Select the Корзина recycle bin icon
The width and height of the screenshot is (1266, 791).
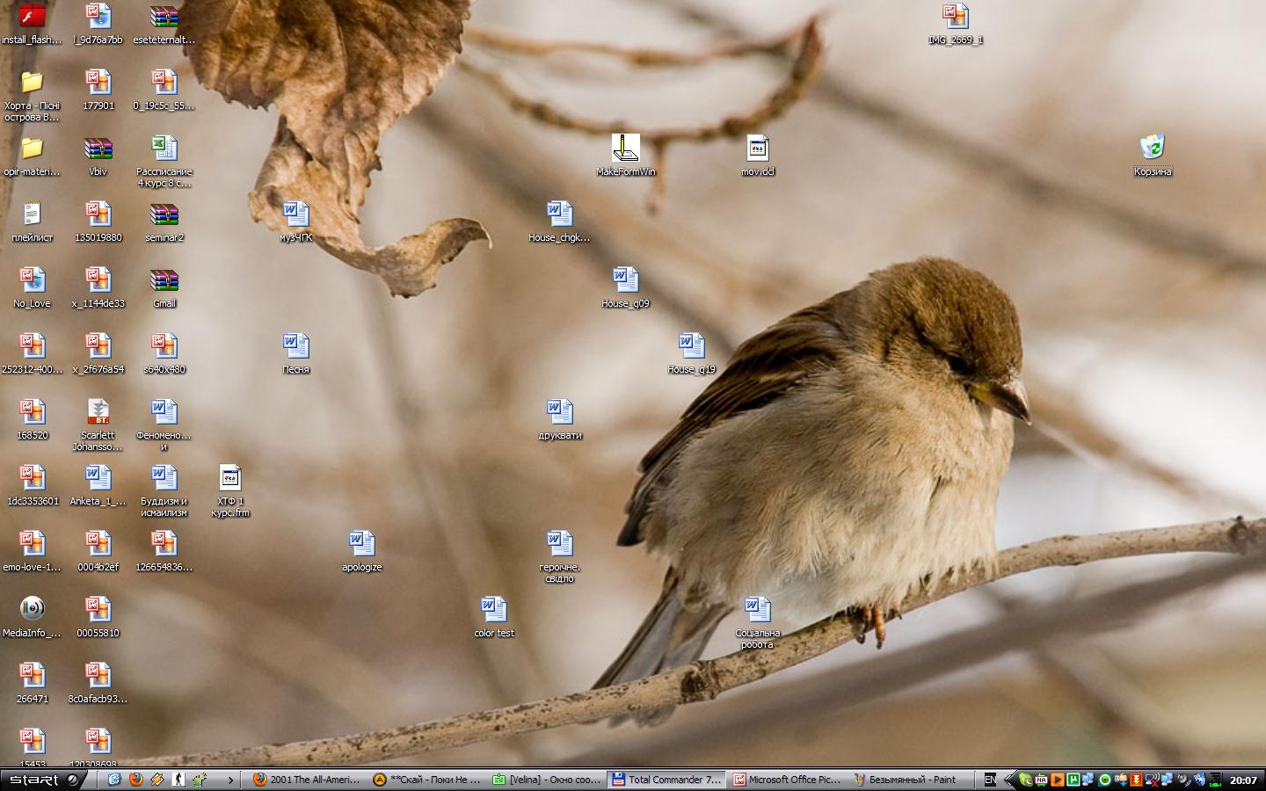tap(1153, 156)
